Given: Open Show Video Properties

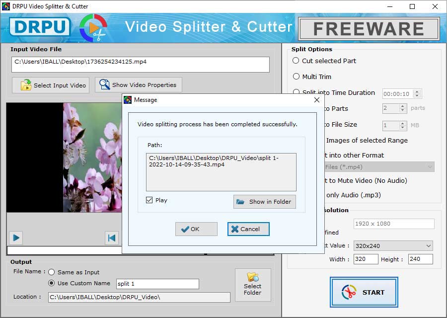Looking at the screenshot, I should 138,84.
